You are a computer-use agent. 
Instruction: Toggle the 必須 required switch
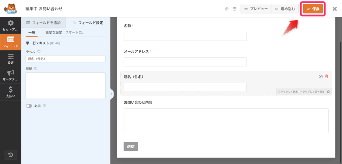(x=29, y=106)
